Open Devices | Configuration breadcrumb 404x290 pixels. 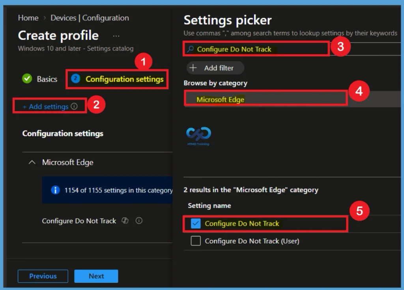coord(90,18)
